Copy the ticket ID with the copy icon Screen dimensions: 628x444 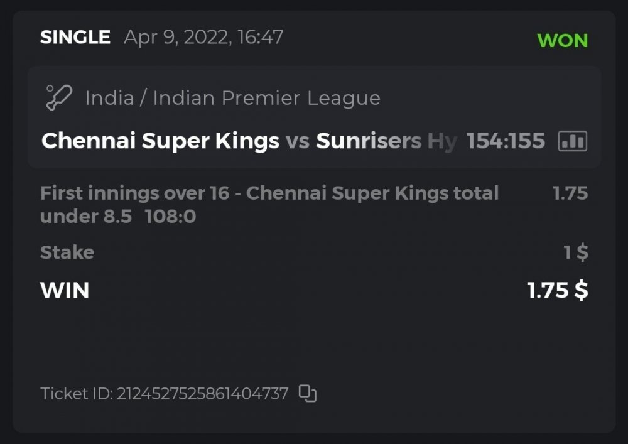pyautogui.click(x=307, y=394)
